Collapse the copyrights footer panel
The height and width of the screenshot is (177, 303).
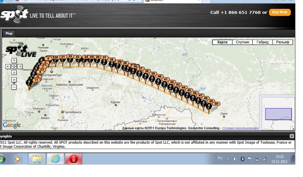pos(292,136)
